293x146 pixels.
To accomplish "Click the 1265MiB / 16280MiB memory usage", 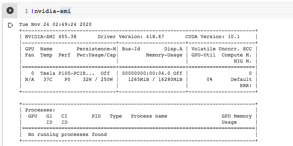I will click(155, 79).
